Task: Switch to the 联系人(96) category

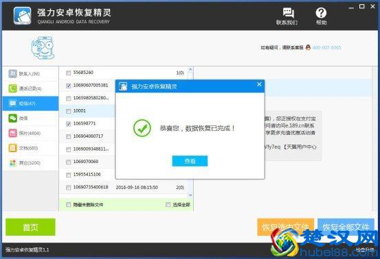Action: (30, 74)
